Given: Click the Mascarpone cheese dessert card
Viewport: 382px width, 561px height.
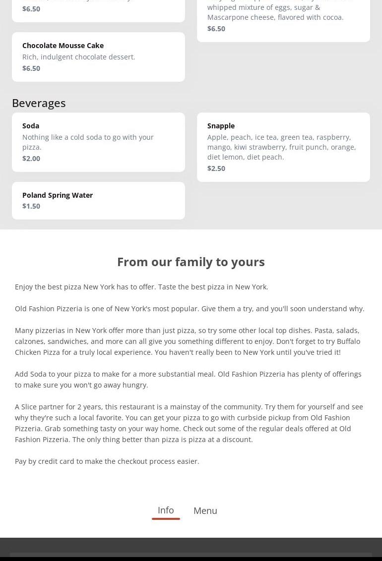Looking at the screenshot, I should [x=283, y=18].
